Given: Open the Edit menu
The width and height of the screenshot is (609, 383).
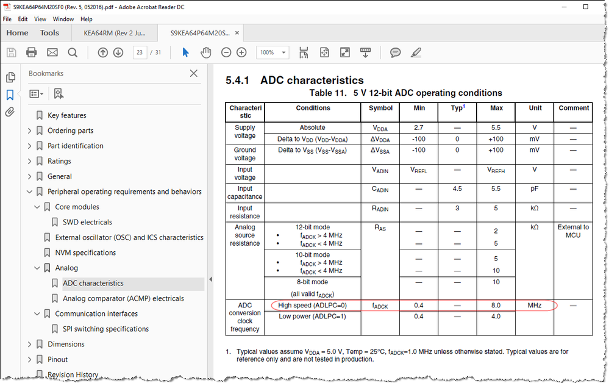Looking at the screenshot, I should pos(23,19).
